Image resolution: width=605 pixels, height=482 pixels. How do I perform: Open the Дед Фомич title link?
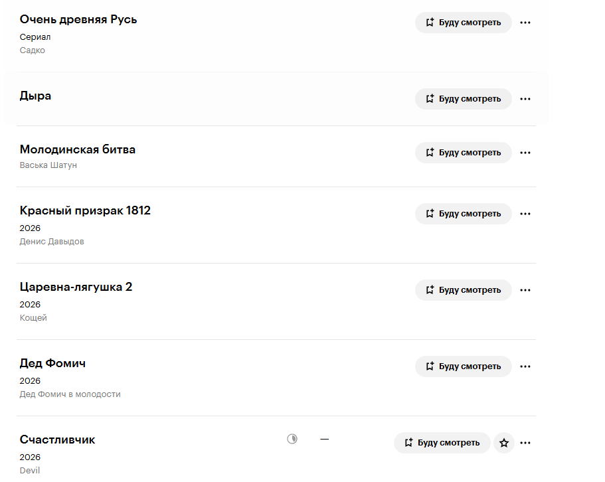coord(52,363)
